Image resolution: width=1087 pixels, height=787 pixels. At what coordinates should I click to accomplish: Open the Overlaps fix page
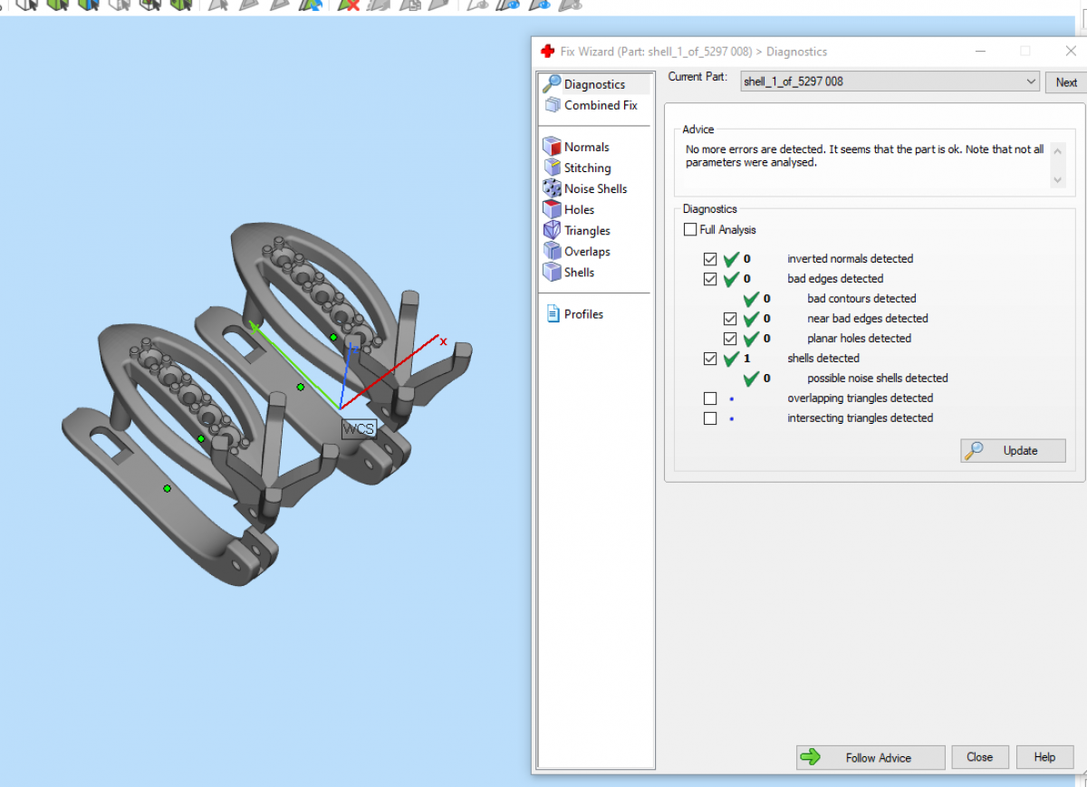(x=586, y=251)
